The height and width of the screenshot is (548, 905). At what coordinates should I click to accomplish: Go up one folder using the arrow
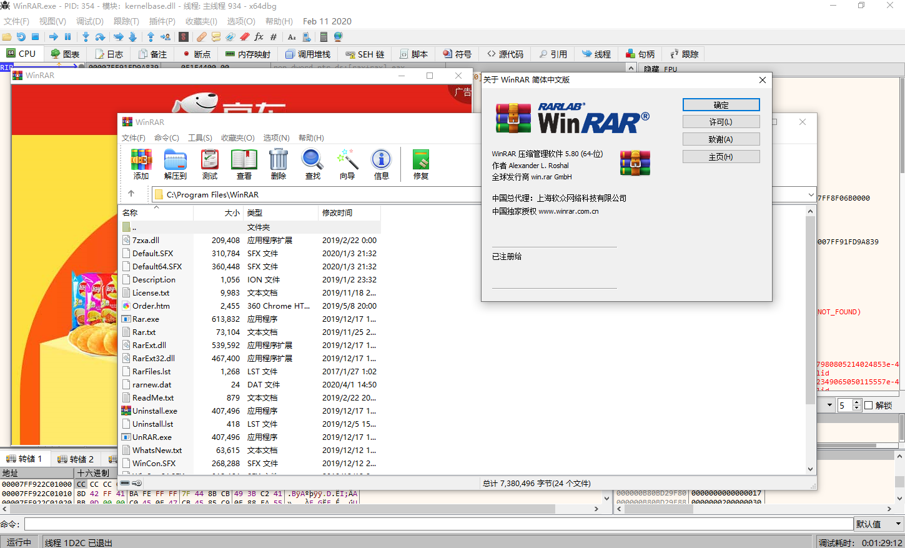131,194
